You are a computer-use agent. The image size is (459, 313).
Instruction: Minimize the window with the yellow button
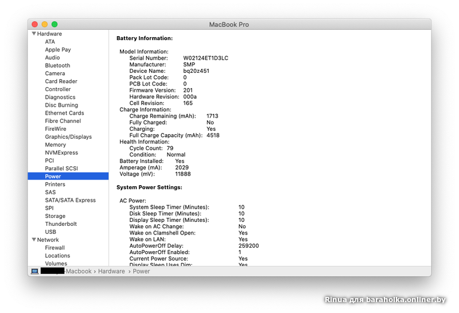pyautogui.click(x=45, y=24)
